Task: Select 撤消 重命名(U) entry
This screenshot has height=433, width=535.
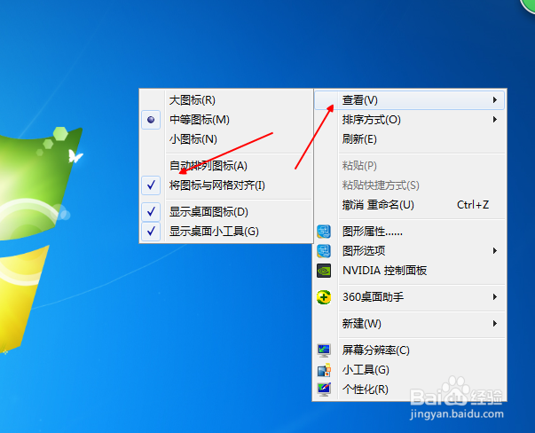Action: (409, 205)
